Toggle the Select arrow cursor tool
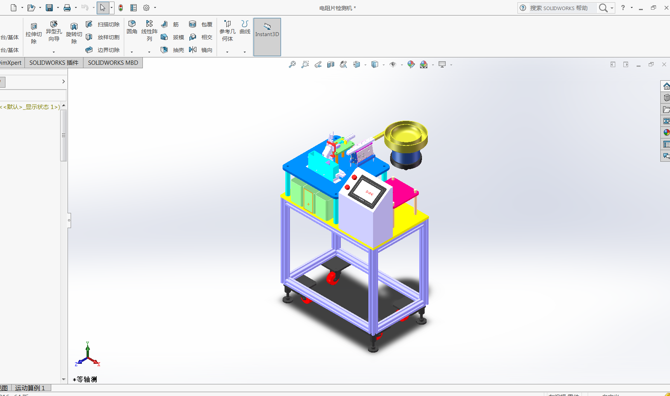Viewport: 670px width, 396px height. pos(102,8)
